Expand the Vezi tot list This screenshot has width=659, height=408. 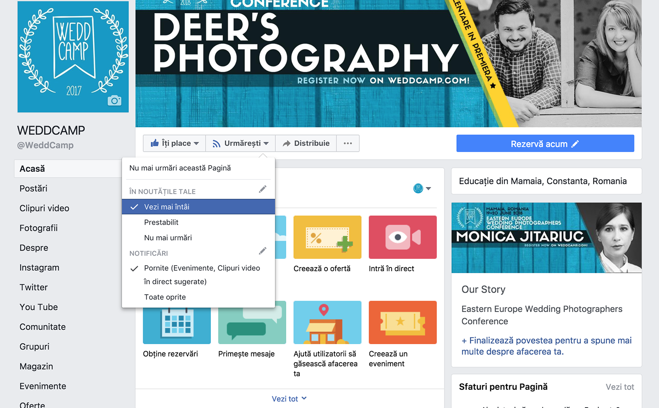coord(289,399)
